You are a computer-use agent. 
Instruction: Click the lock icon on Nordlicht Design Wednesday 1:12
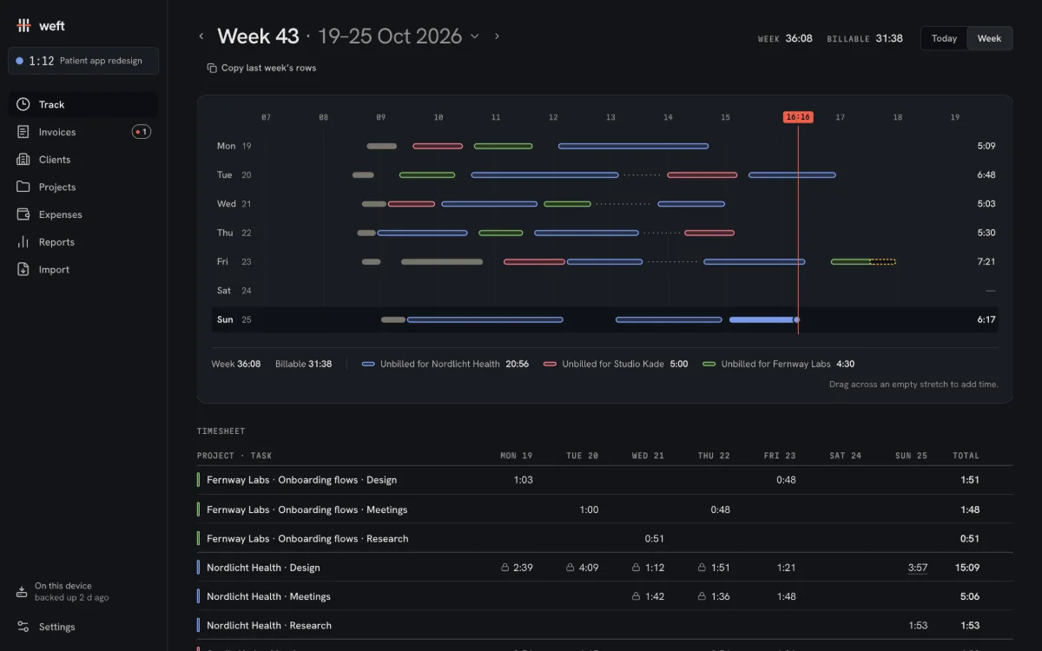pyautogui.click(x=636, y=568)
